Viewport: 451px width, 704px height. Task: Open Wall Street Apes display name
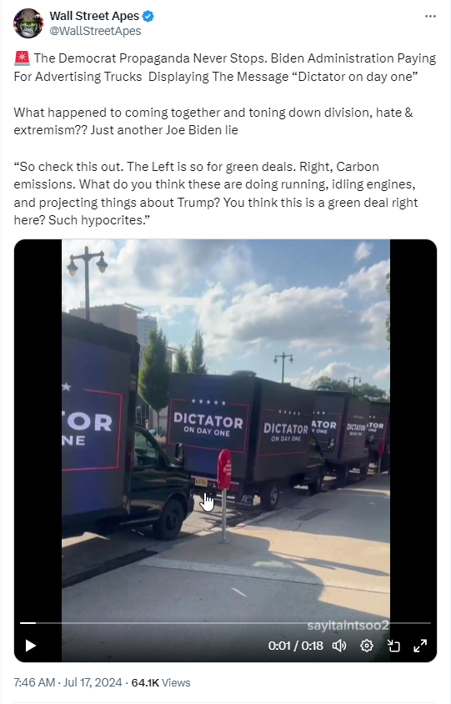click(x=94, y=16)
